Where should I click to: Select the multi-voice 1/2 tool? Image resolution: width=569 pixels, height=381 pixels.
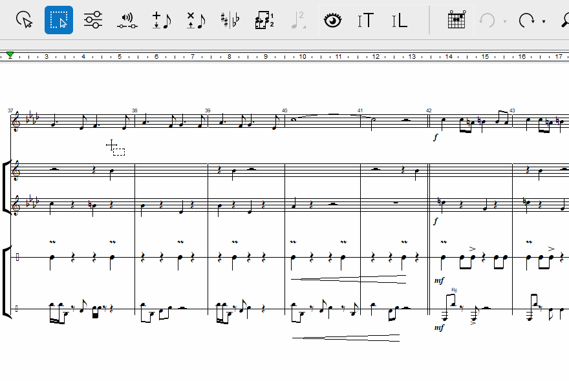point(264,20)
